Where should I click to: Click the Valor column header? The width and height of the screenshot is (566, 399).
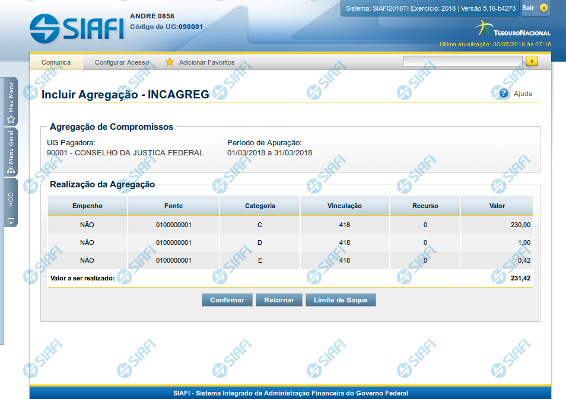tap(497, 206)
